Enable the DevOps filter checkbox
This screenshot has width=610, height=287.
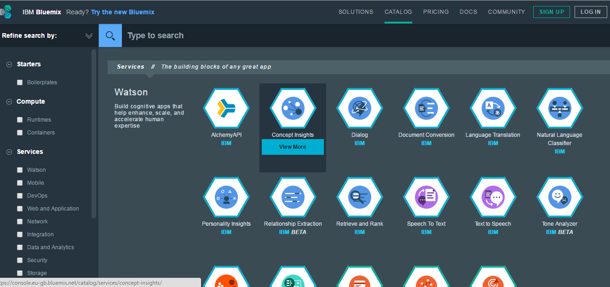[20, 196]
